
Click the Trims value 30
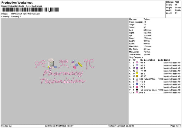145,27
